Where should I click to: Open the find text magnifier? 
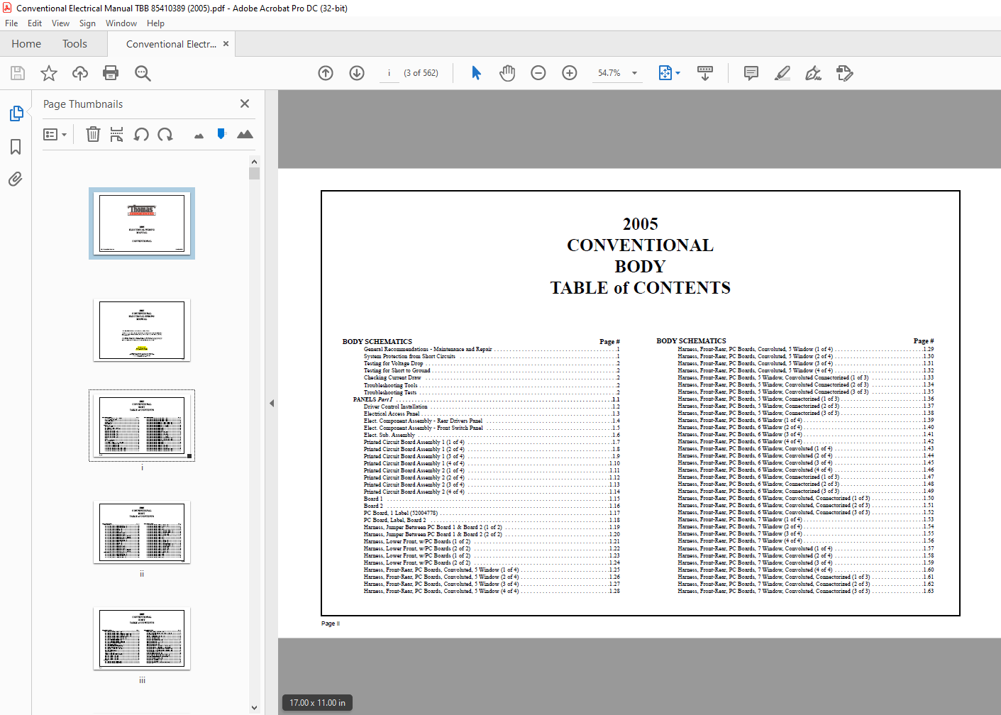143,73
